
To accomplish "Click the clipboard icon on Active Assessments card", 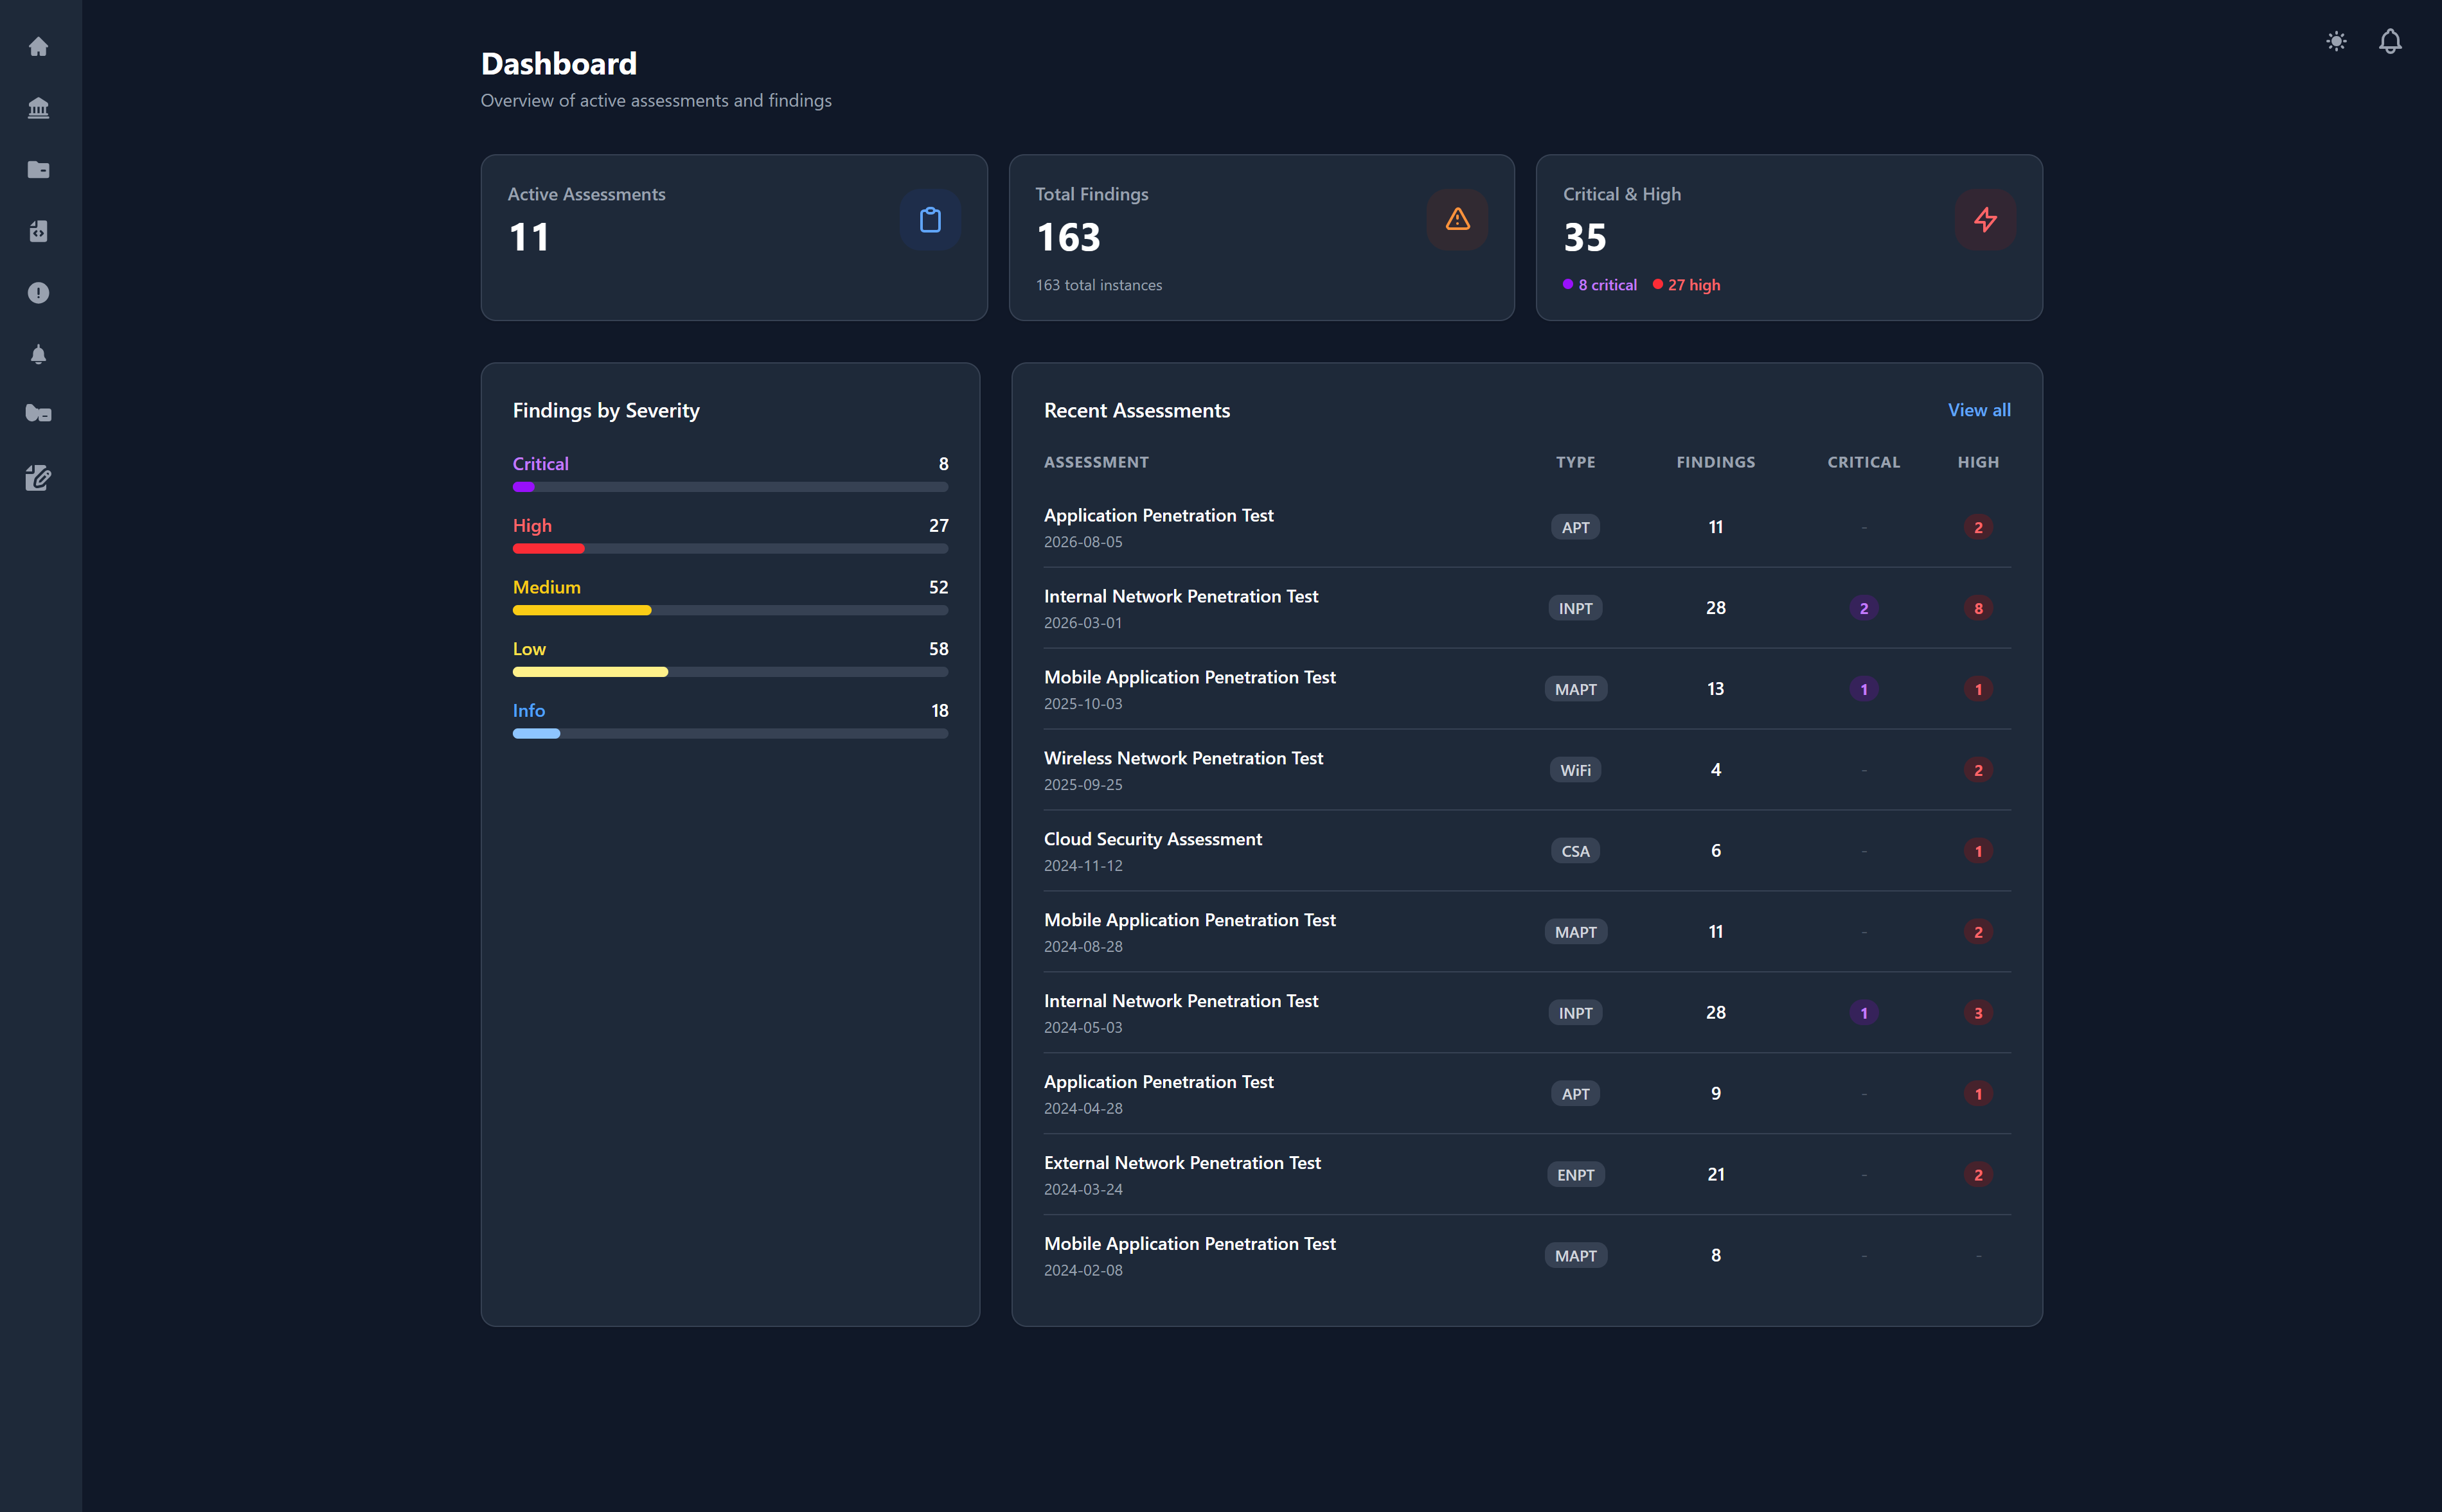I will (x=929, y=220).
